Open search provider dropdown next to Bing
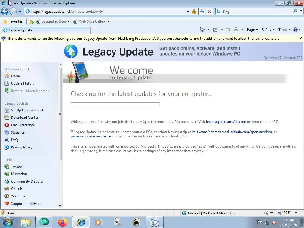 (301, 11)
